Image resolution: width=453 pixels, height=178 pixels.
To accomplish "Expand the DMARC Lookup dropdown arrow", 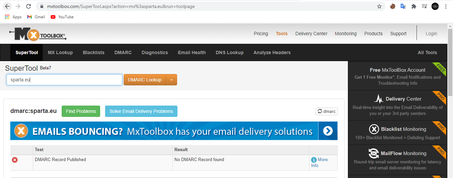I will coord(171,80).
